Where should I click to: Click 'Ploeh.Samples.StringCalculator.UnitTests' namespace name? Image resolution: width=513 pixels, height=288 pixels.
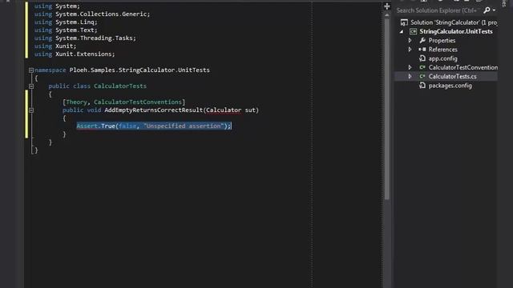pyautogui.click(x=139, y=70)
